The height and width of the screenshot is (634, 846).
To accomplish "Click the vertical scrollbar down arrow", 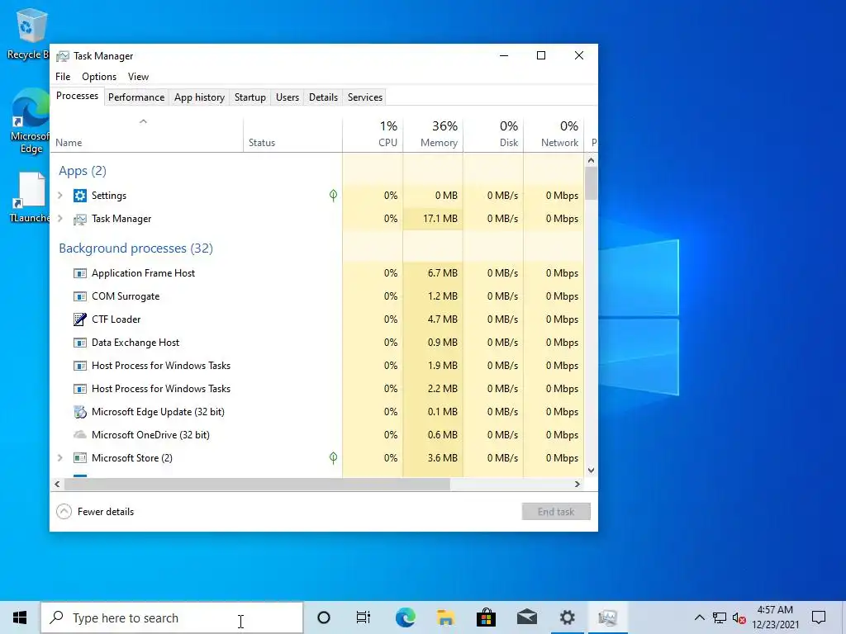I will tap(591, 470).
